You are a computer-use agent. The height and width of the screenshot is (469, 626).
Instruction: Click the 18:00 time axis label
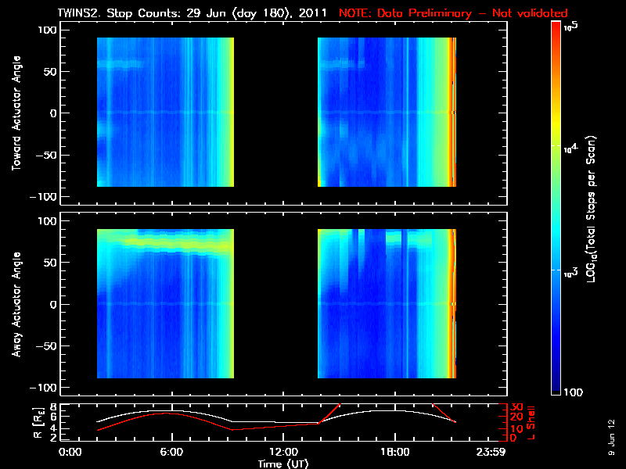(395, 453)
